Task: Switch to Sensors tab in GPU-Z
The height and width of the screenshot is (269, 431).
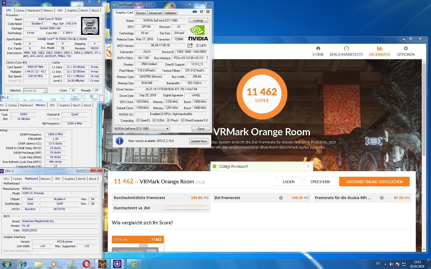Action: [141, 13]
